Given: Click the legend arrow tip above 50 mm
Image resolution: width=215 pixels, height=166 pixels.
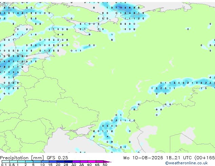Looking at the screenshot, I should pos(107,162).
